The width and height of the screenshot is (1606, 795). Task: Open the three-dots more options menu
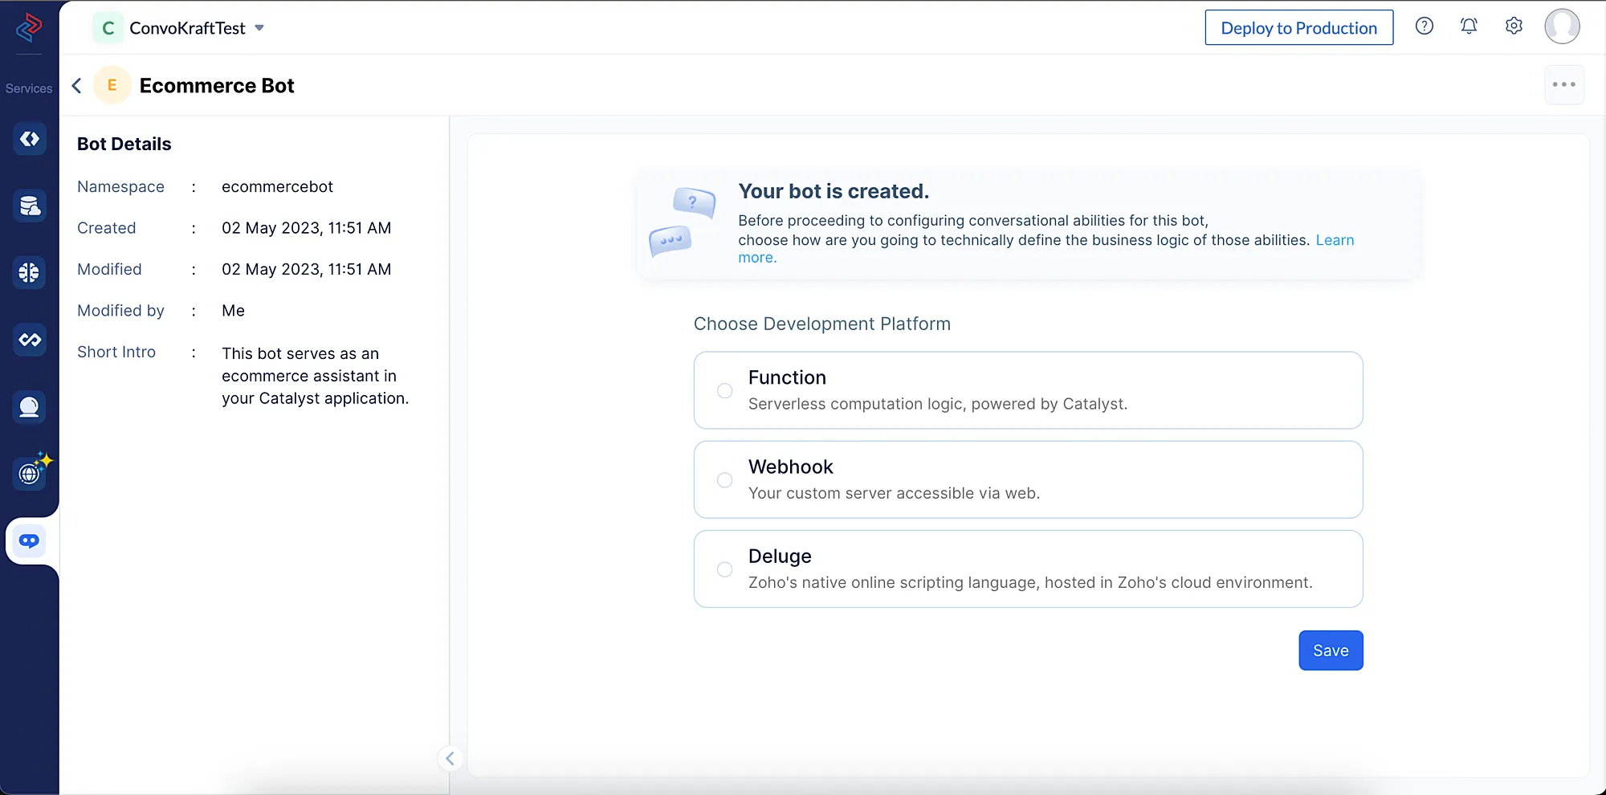(1563, 84)
